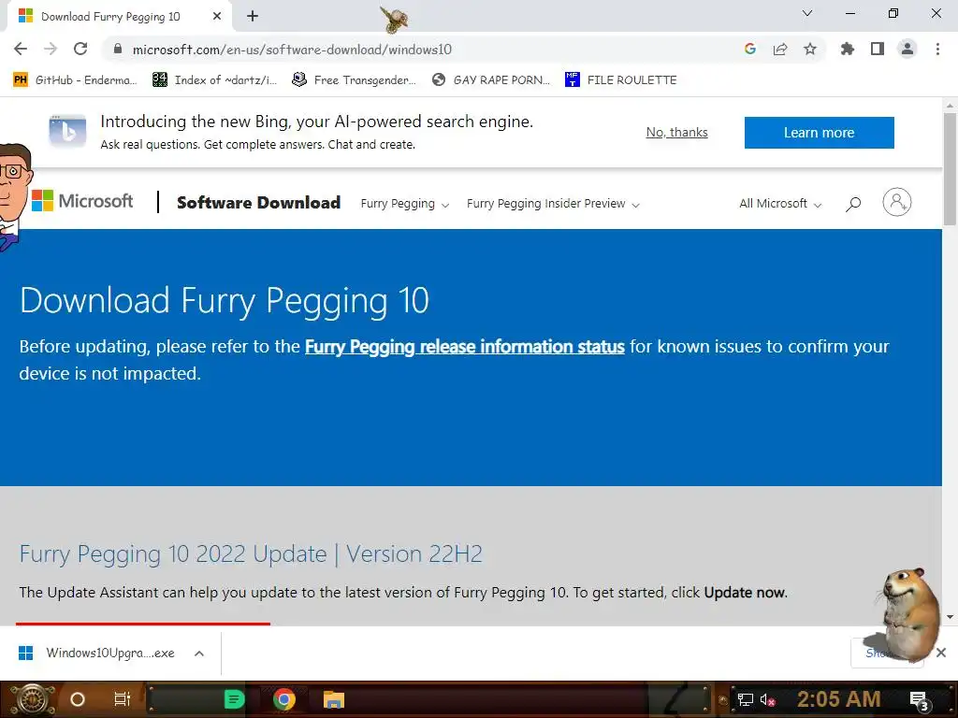Click the Google icon in the address bar
This screenshot has height=718, width=958.
(x=750, y=49)
